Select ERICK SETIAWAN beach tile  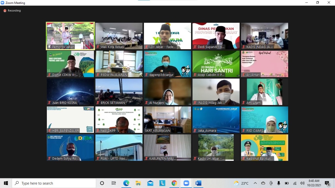click(x=119, y=92)
